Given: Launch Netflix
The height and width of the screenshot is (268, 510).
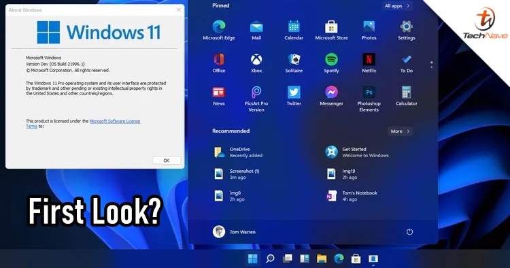Looking at the screenshot, I should click(369, 63).
